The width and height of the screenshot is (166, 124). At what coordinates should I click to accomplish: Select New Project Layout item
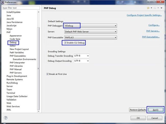[x=19, y=49]
